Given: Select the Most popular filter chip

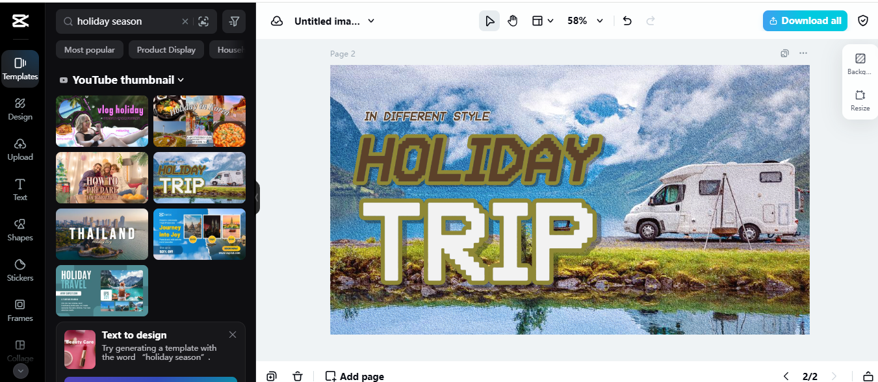Looking at the screenshot, I should pos(90,50).
